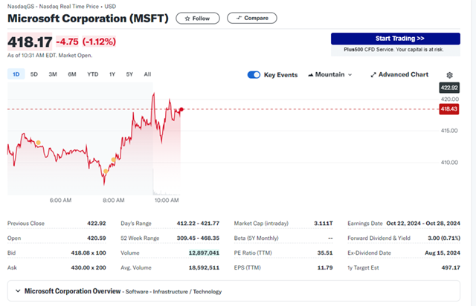Click Volume value 12,897,041
The width and height of the screenshot is (476, 306).
[204, 253]
